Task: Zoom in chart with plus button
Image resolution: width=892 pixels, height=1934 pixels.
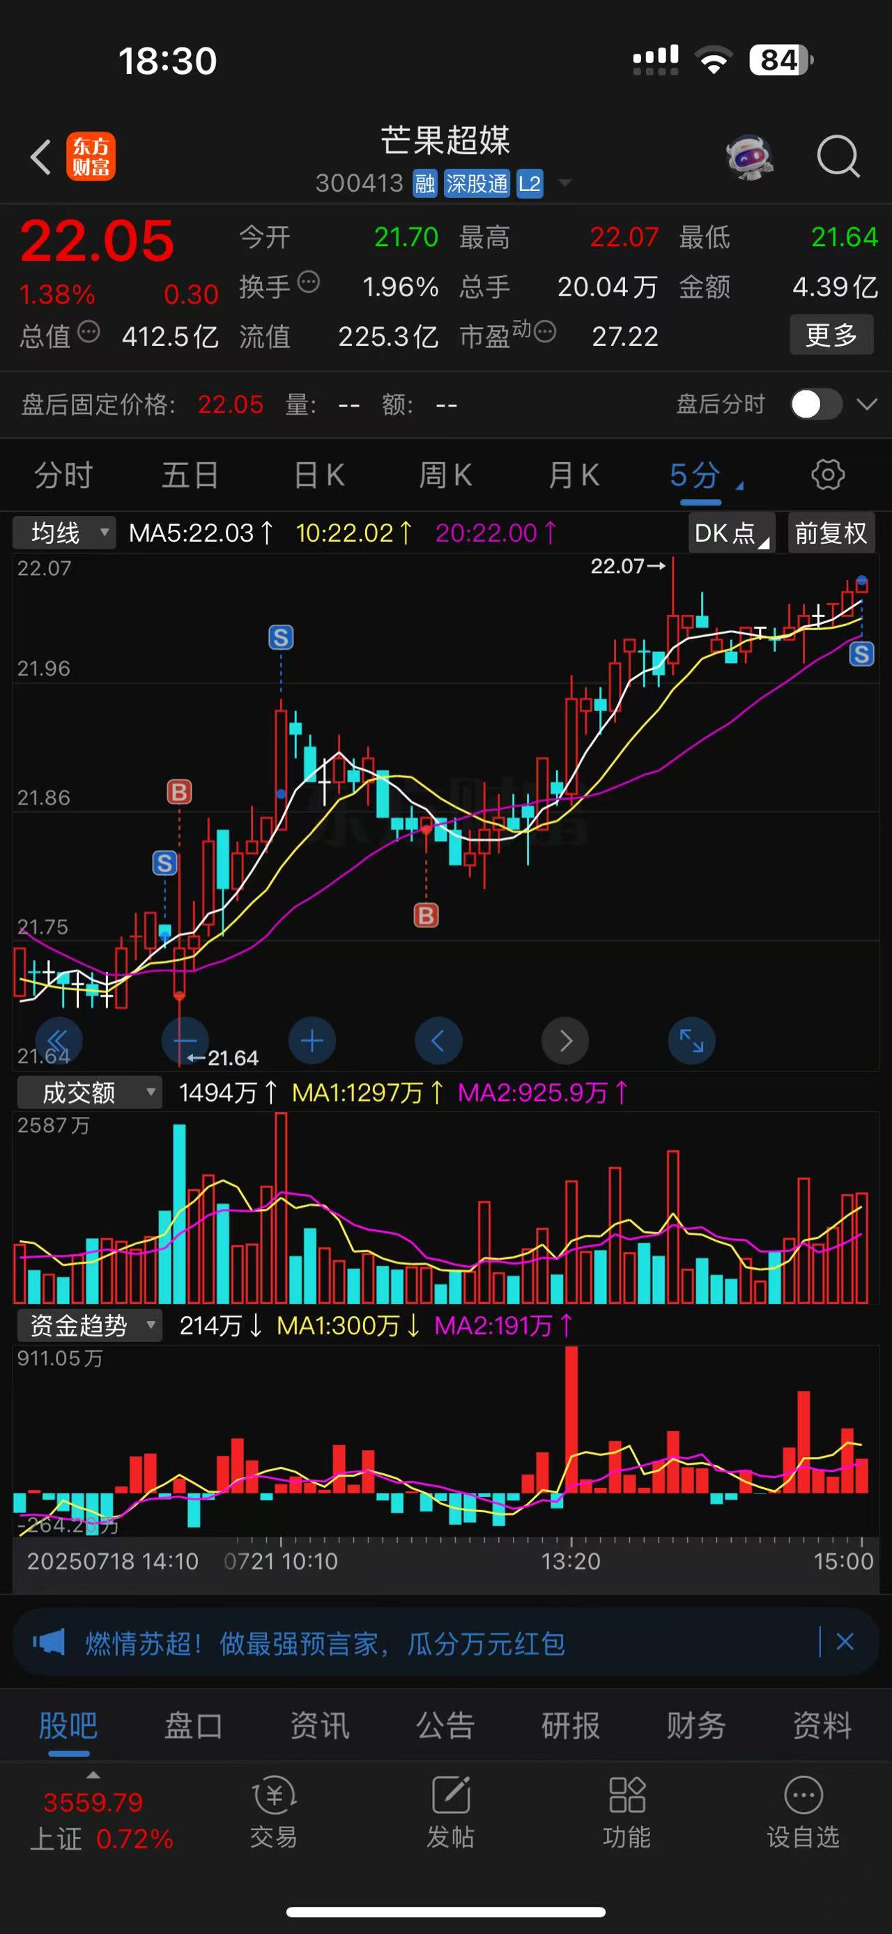Action: (312, 1041)
